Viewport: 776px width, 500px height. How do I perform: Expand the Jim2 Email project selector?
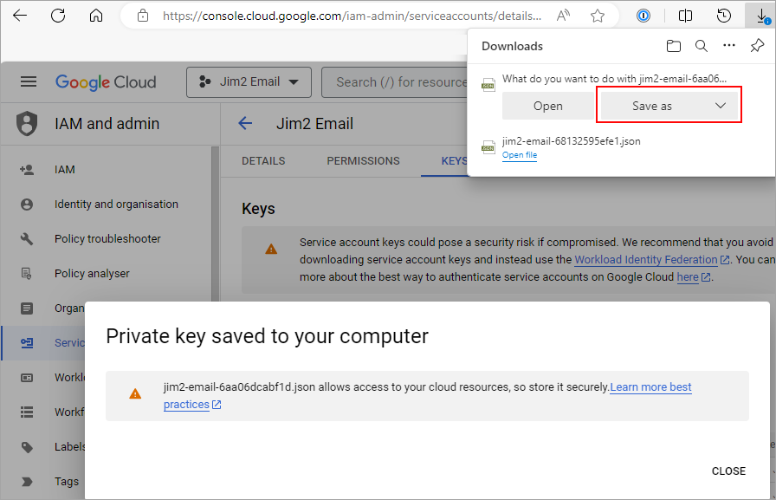249,82
